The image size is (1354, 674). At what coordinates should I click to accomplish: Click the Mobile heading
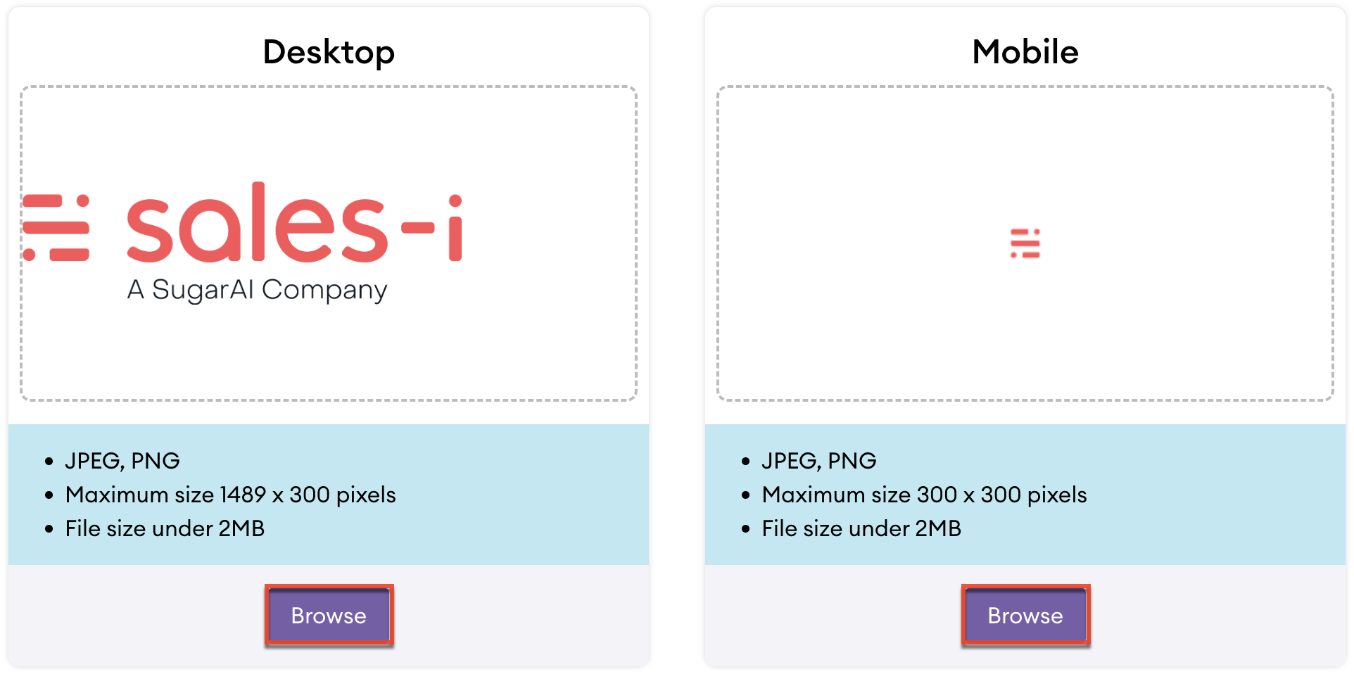tap(1025, 52)
